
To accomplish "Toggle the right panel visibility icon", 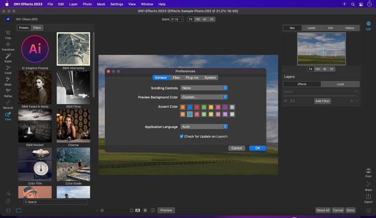I will (x=368, y=210).
